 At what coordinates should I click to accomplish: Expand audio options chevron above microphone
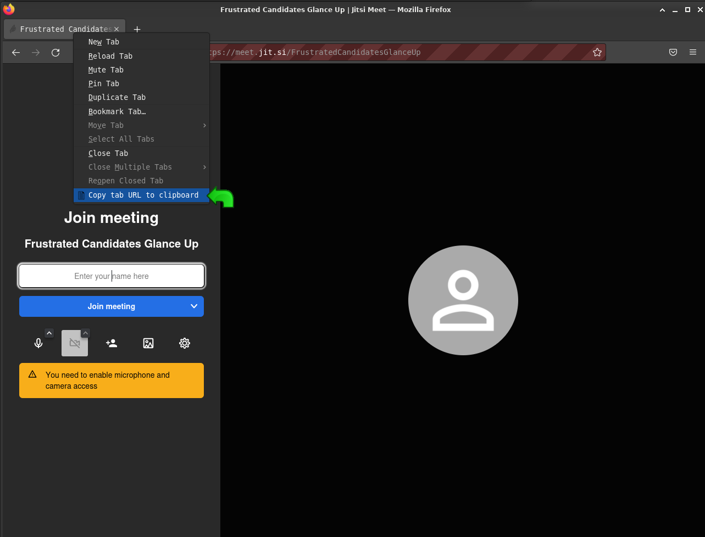pos(49,333)
